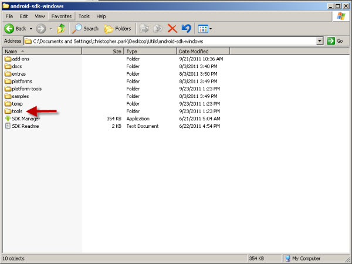Select the platform-tools folder

(26, 89)
